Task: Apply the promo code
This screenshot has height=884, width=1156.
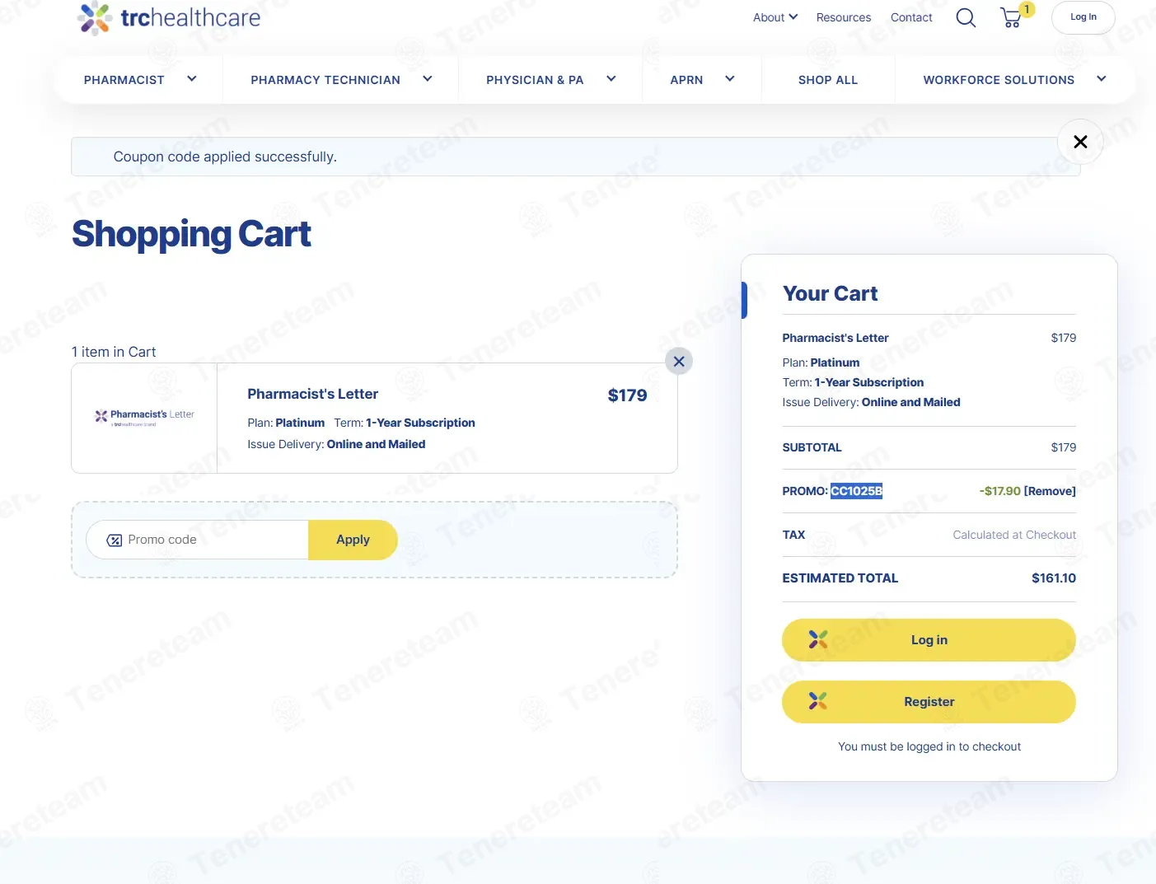Action: (x=353, y=540)
